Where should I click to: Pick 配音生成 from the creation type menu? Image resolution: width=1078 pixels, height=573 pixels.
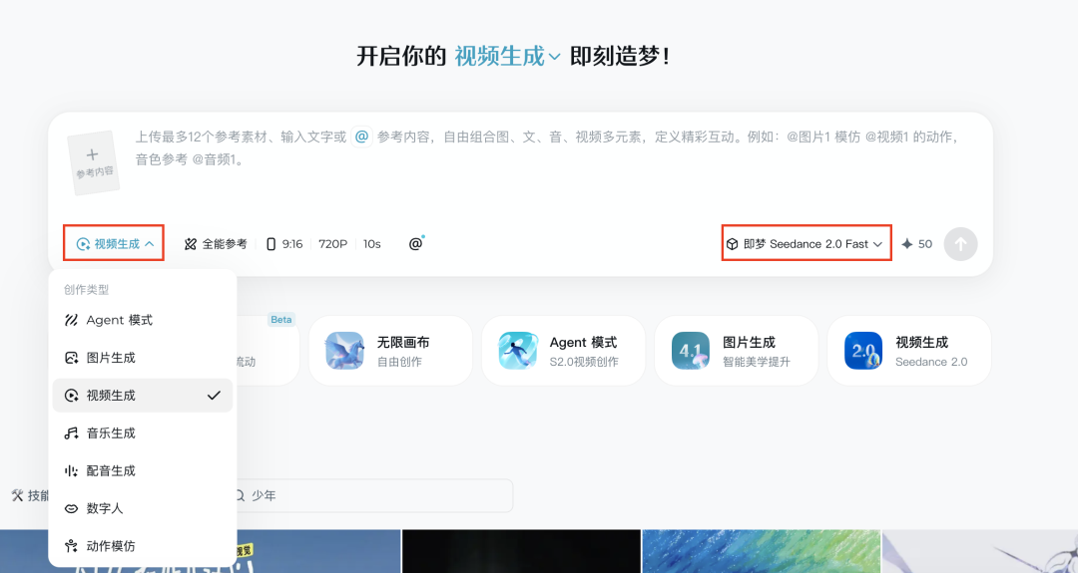(143, 470)
